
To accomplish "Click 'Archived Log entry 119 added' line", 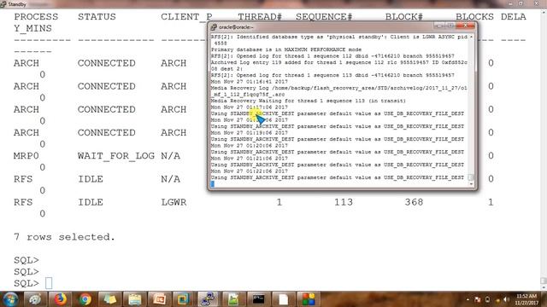I will (x=338, y=62).
